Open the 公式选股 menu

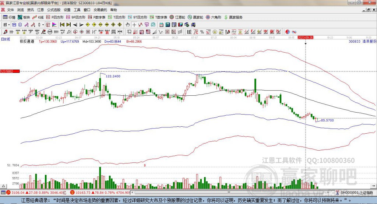[x=54, y=10]
